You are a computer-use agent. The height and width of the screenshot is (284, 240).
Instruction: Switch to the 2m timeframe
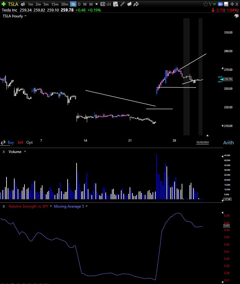[38, 4]
